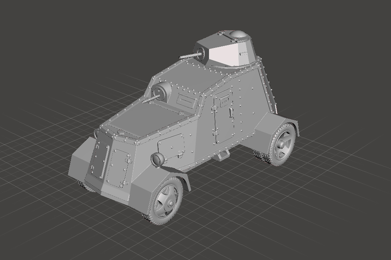Select the driver's rectangular vision hatch

(x=186, y=100)
